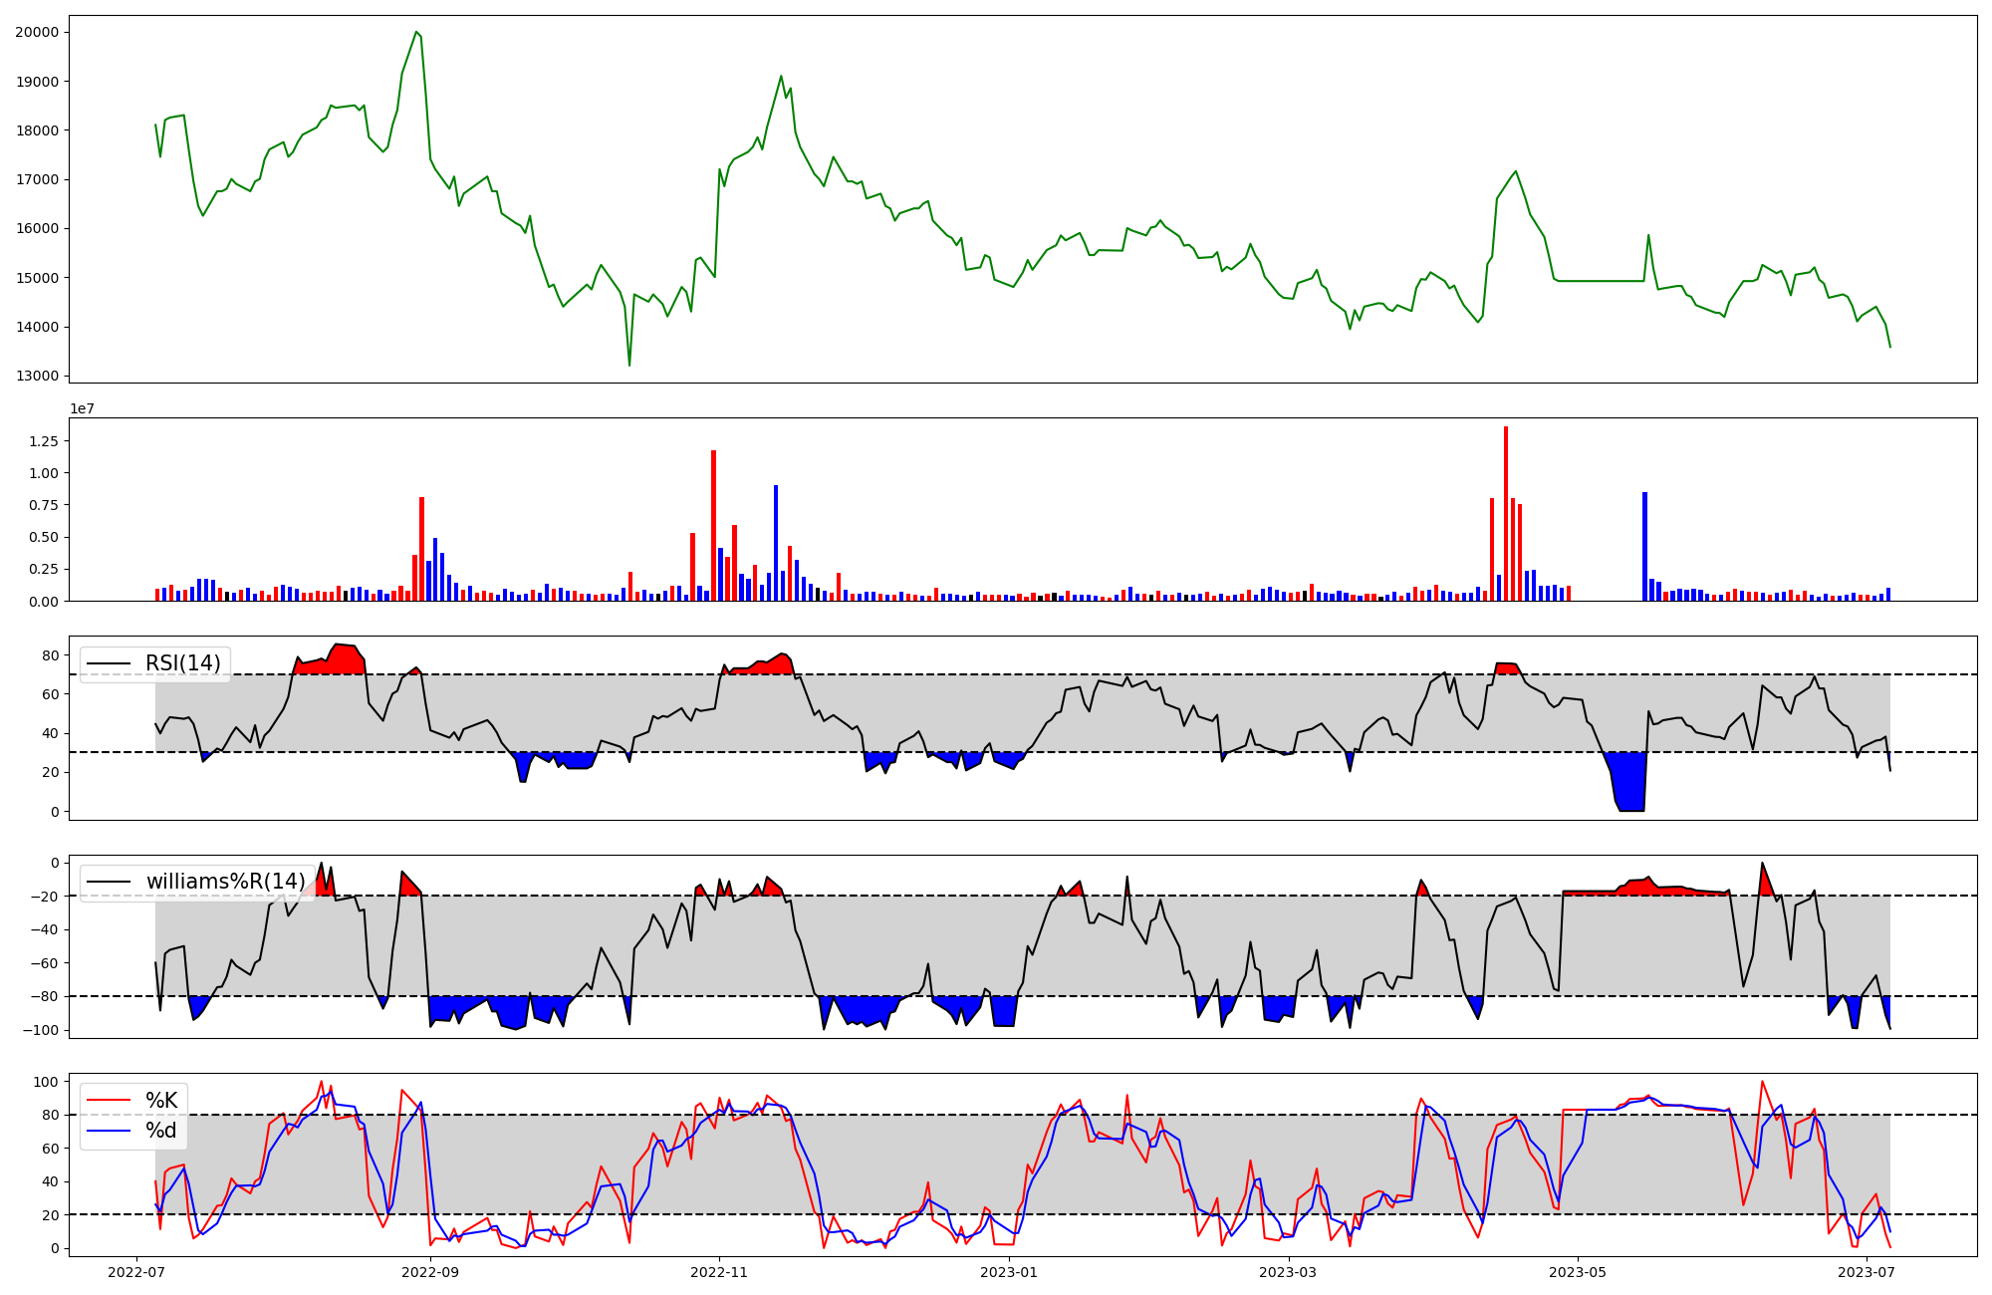Click the 20000 price axis tick label

(x=37, y=32)
